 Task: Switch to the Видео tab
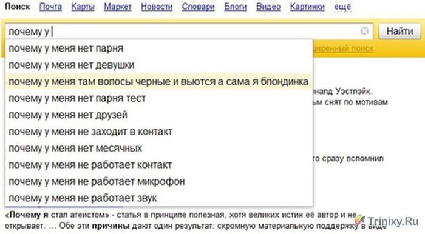click(x=268, y=7)
